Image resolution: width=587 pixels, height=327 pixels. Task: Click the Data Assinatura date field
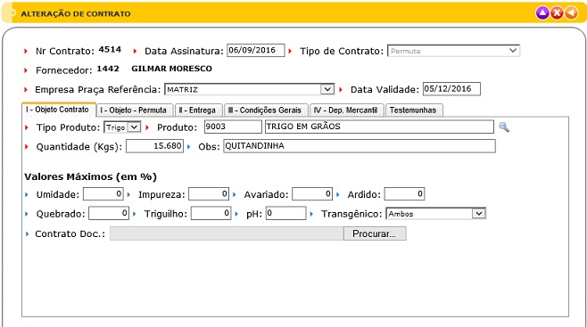pyautogui.click(x=256, y=50)
